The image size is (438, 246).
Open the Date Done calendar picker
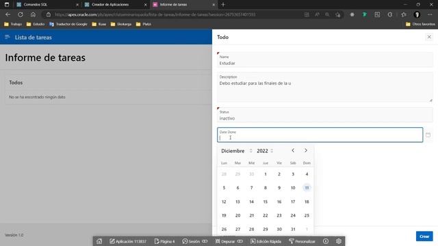428,135
